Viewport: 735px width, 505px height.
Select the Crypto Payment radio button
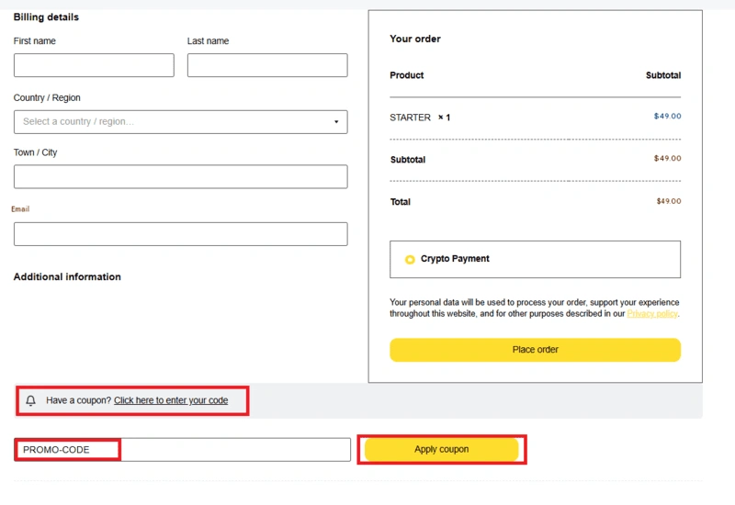tap(410, 260)
